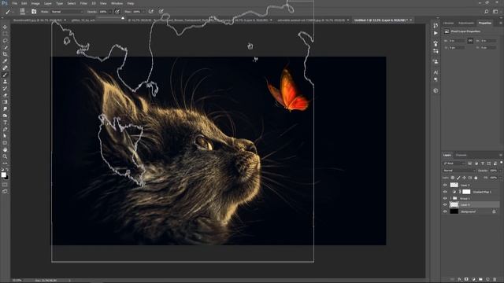
Task: Enable airbrush build-up effects
Action: pos(150,12)
